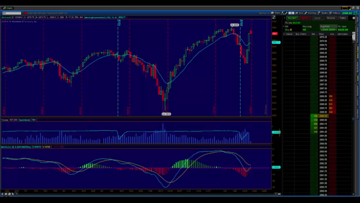Click the Buy MKT button
The width and height of the screenshot is (360, 203).
point(292,18)
